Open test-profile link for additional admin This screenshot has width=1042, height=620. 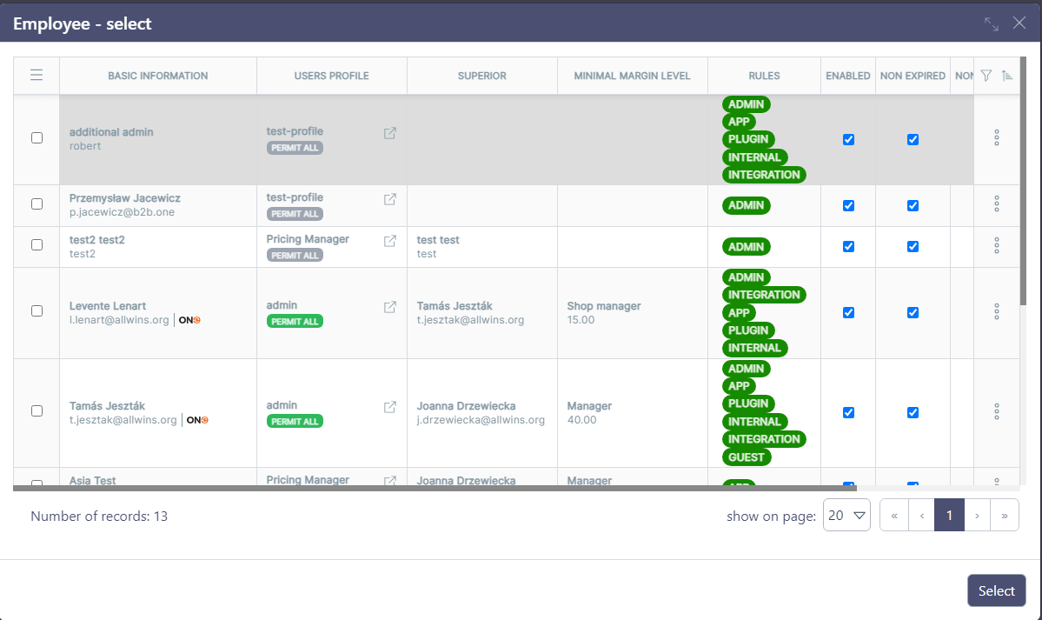click(x=390, y=133)
